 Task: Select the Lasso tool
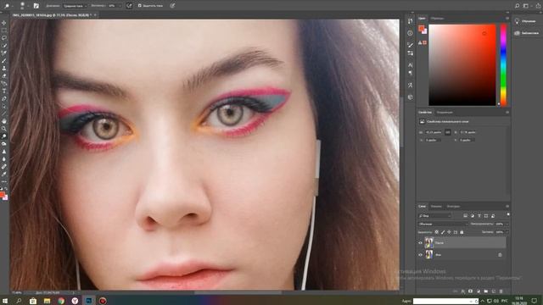tap(3, 38)
